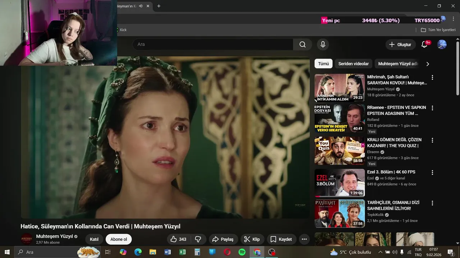The width and height of the screenshot is (460, 258).
Task: Open the volume control tray icon
Action: (395, 252)
